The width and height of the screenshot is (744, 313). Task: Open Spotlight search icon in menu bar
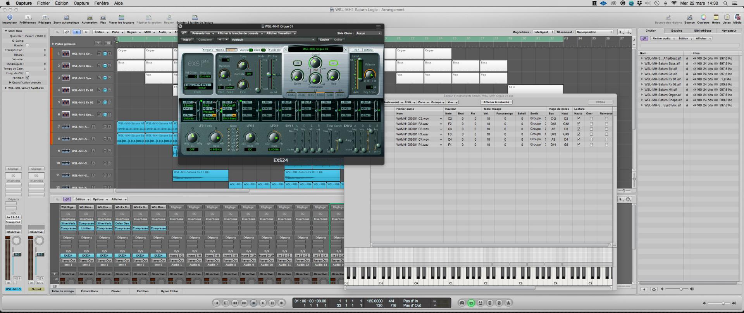point(725,3)
